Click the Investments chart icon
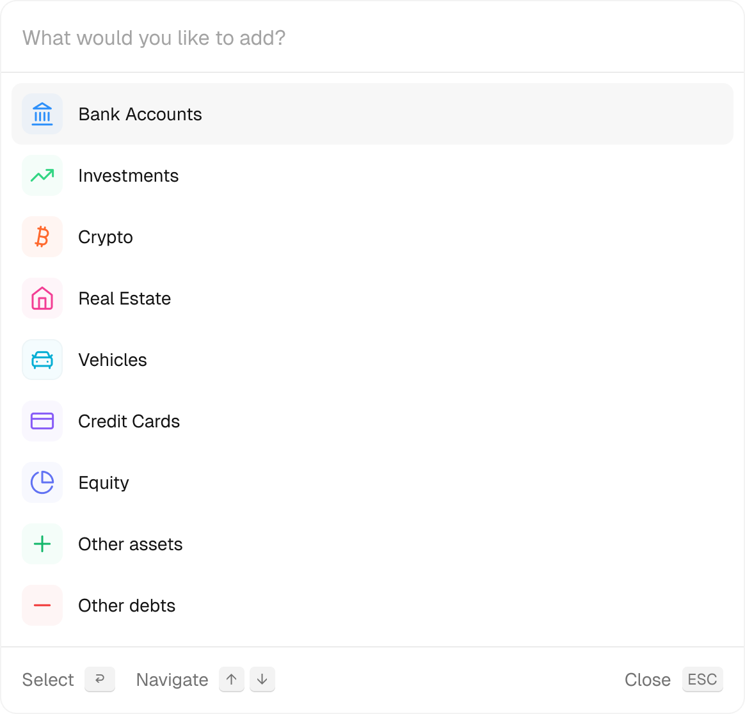Screen dimensions: 745x714 point(42,175)
